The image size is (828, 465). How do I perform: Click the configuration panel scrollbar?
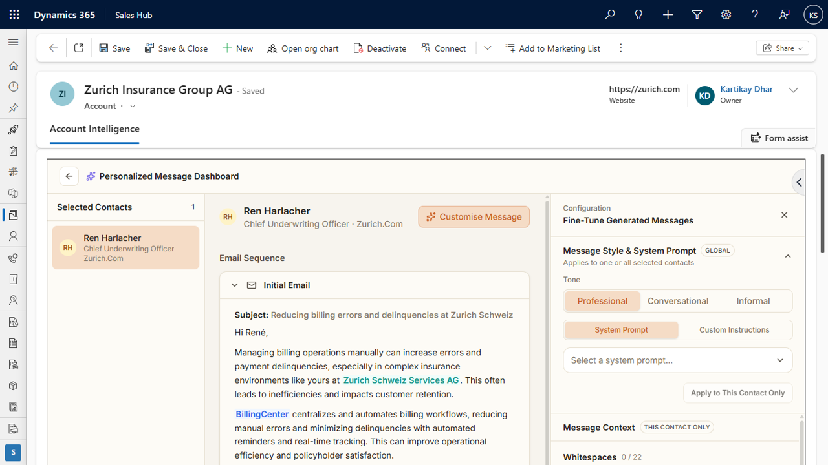pyautogui.click(x=803, y=442)
